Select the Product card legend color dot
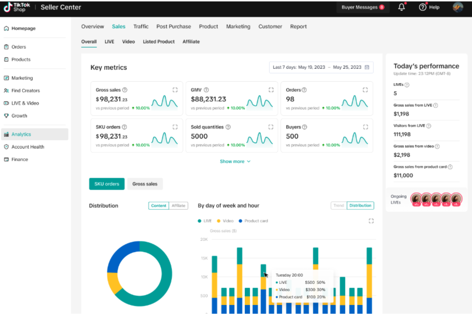 [x=240, y=221]
